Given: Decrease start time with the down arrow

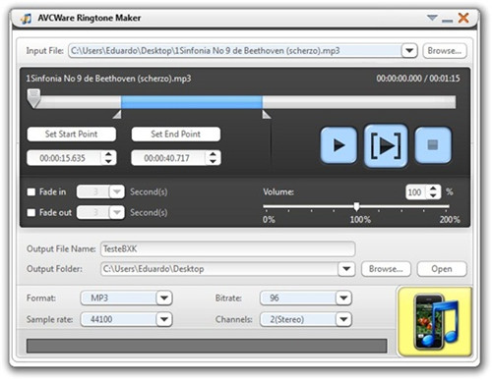Looking at the screenshot, I should point(108,161).
